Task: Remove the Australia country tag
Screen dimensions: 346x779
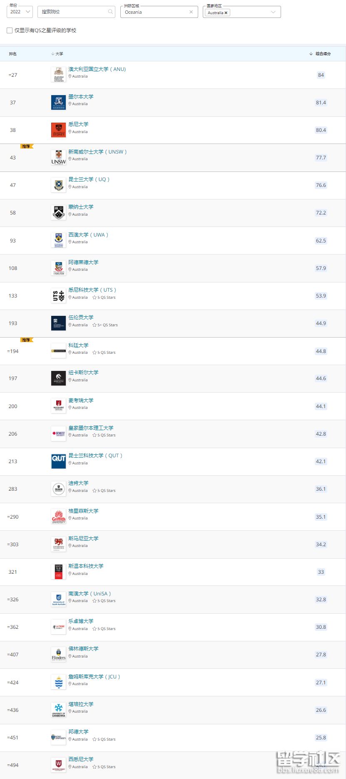Action: click(226, 13)
